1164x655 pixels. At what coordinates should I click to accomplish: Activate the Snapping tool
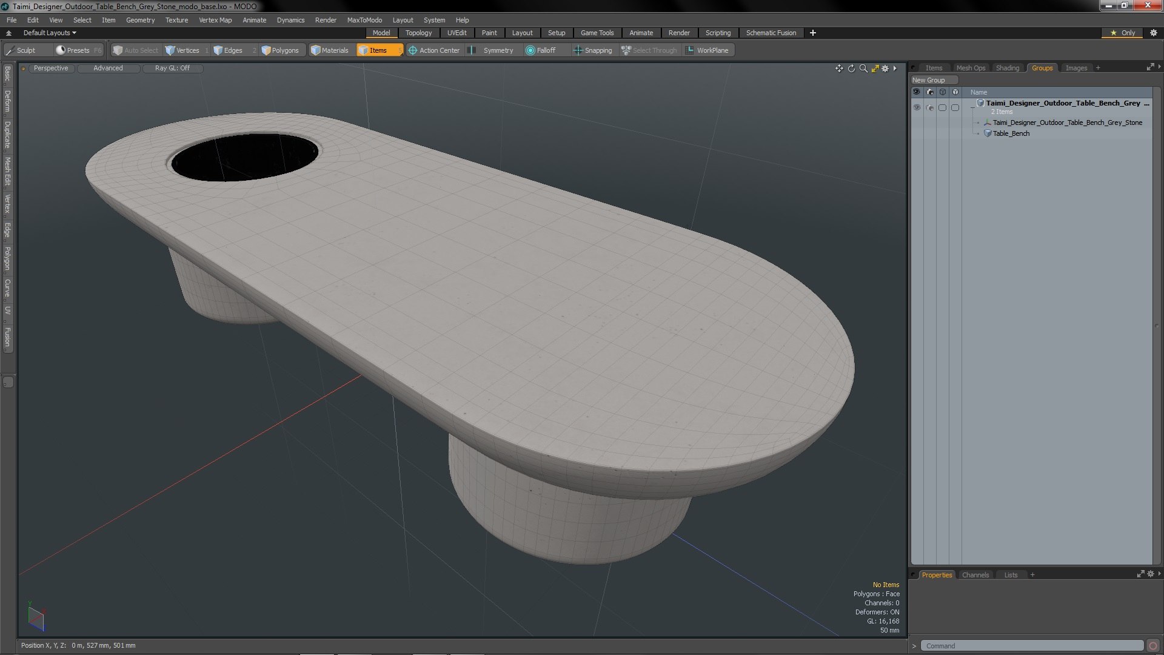593,50
